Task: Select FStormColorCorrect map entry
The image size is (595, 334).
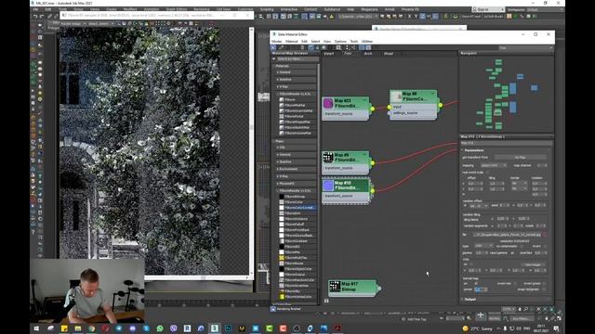Action: (x=297, y=208)
